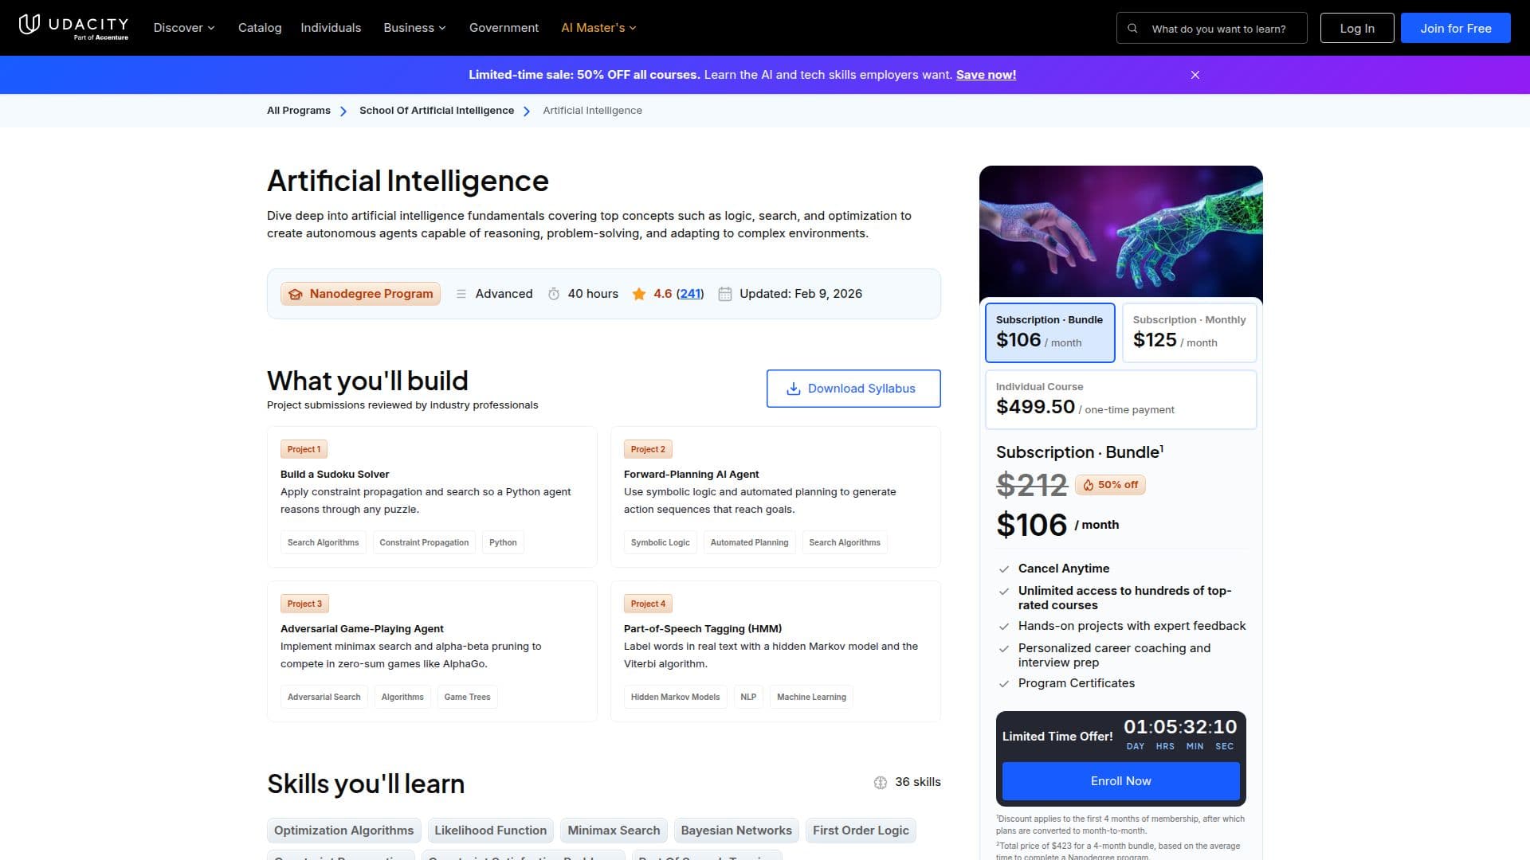Click Part-of-Speech Tagging (HMM) title
This screenshot has width=1530, height=860.
(703, 629)
